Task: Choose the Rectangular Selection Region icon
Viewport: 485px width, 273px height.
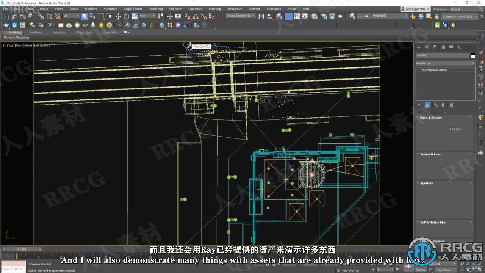Action: click(101, 16)
